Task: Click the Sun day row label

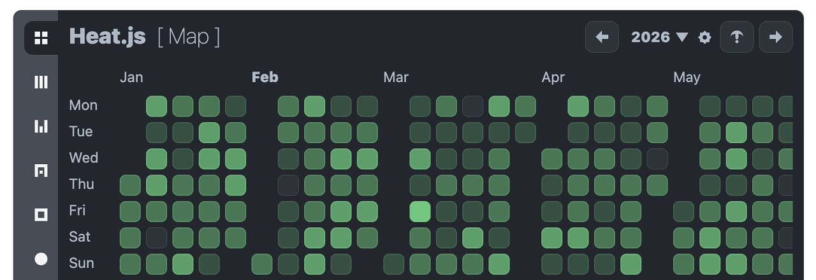Action: (x=81, y=263)
